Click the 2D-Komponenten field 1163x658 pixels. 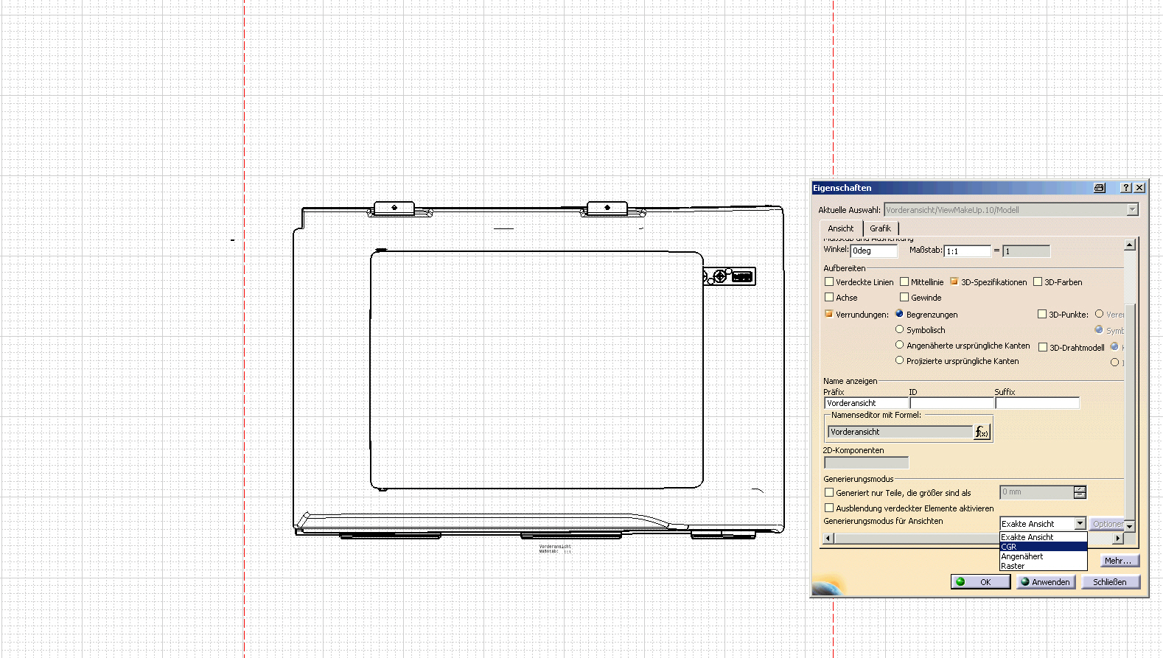point(867,463)
